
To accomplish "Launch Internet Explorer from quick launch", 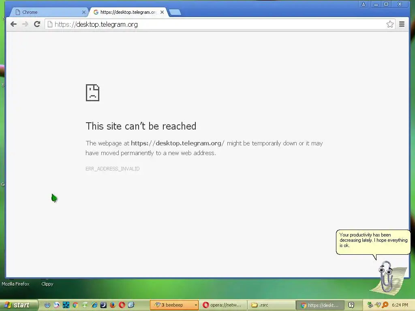I will (x=94, y=305).
